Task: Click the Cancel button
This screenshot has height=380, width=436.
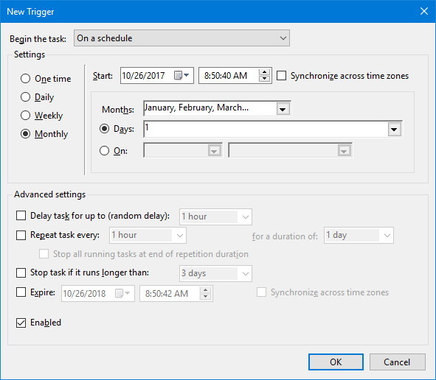Action: point(398,362)
